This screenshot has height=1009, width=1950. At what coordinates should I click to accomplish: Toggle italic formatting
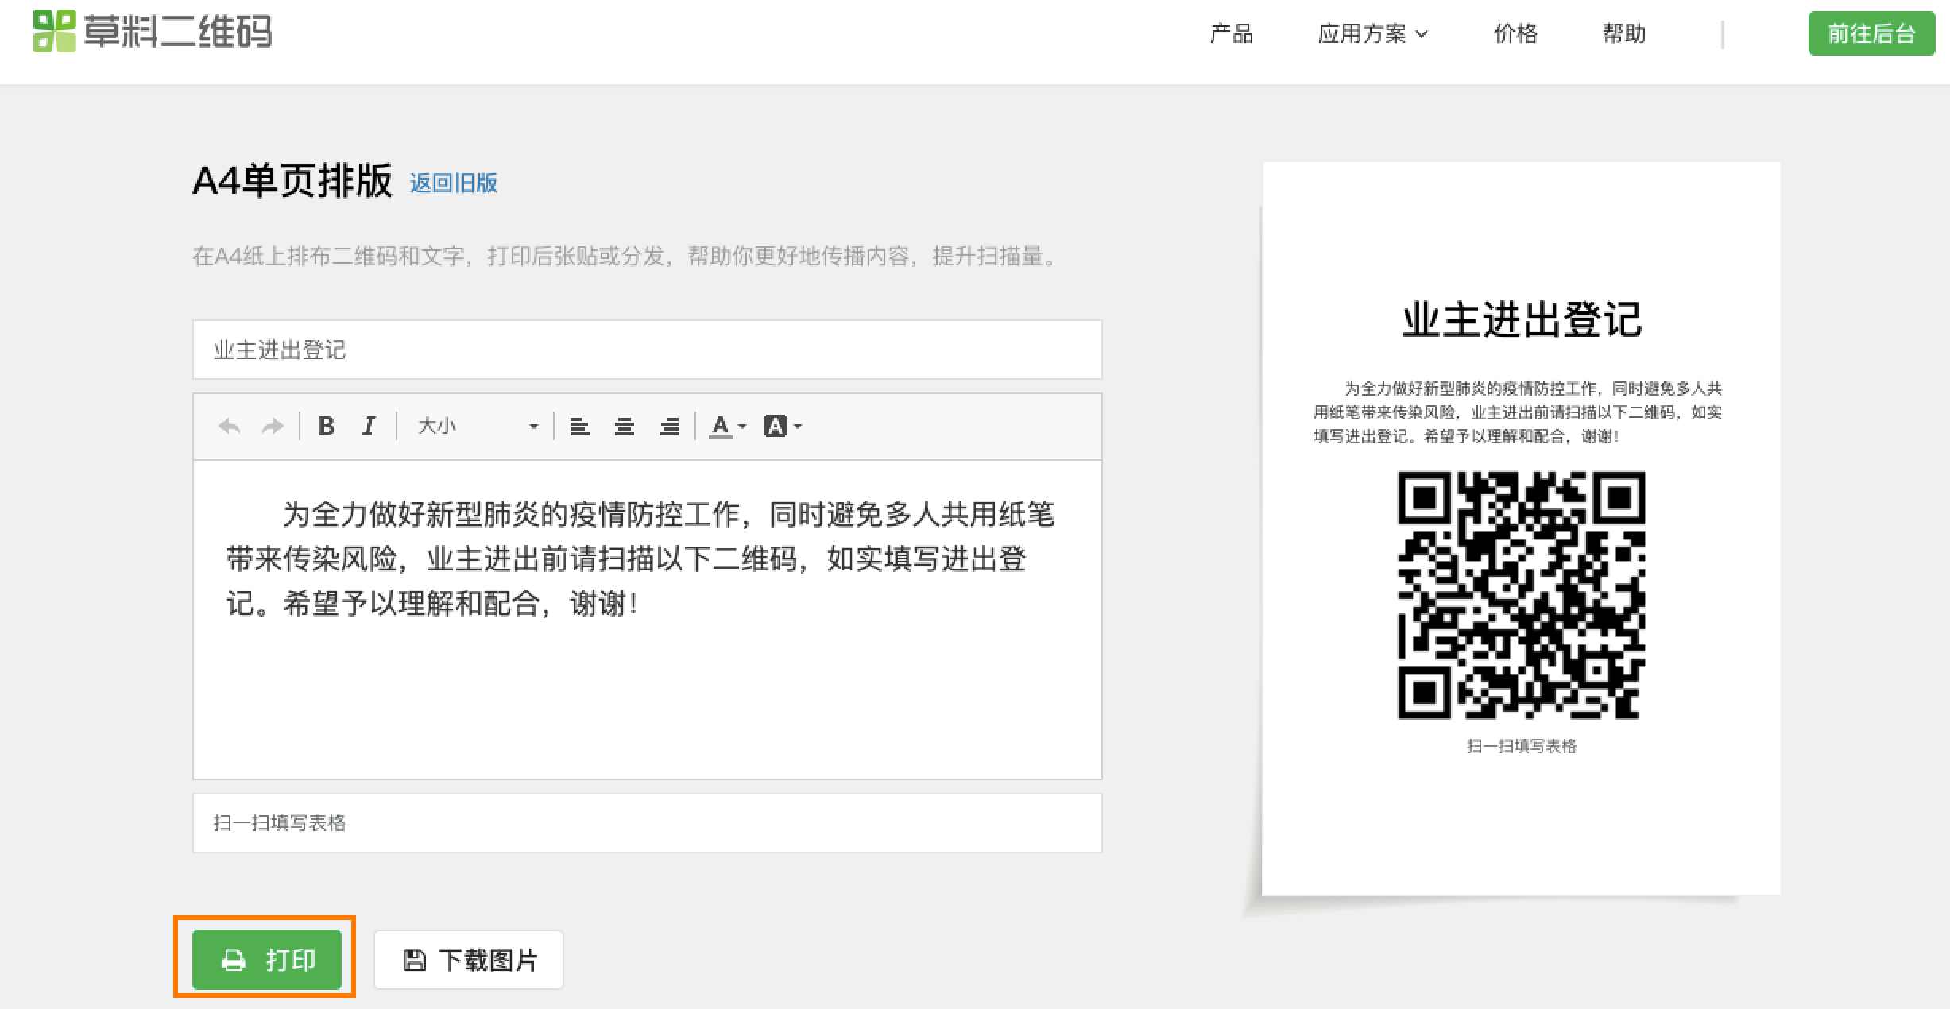click(x=369, y=427)
